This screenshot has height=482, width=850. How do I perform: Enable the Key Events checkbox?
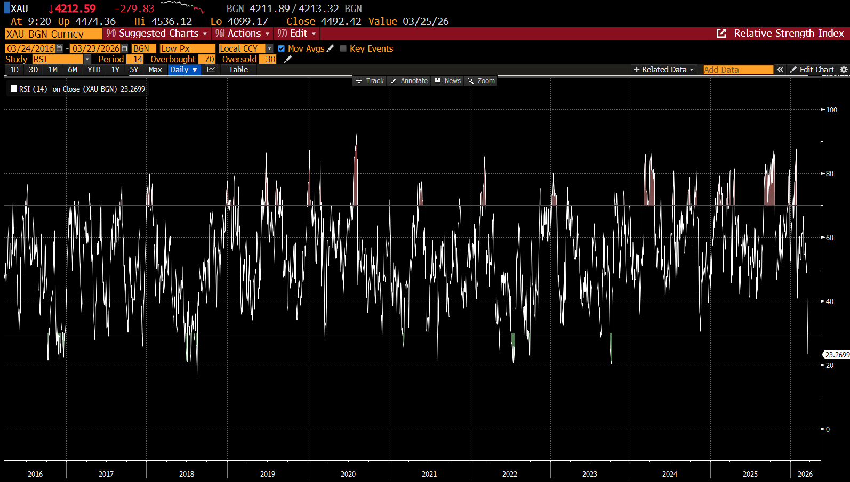tap(343, 48)
